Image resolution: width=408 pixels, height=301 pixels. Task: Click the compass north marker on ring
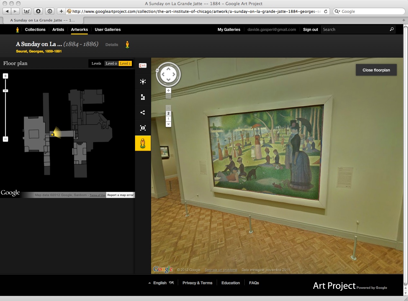pyautogui.click(x=158, y=70)
